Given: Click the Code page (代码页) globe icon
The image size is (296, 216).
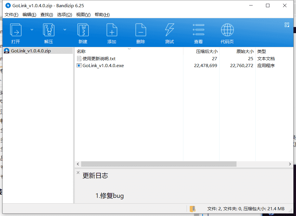Looking at the screenshot, I should [x=227, y=30].
